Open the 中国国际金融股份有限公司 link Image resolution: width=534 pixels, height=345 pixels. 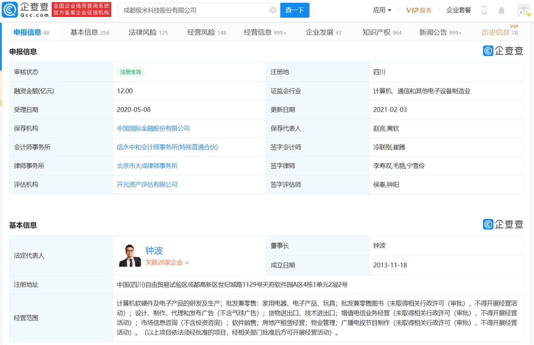[x=153, y=128]
